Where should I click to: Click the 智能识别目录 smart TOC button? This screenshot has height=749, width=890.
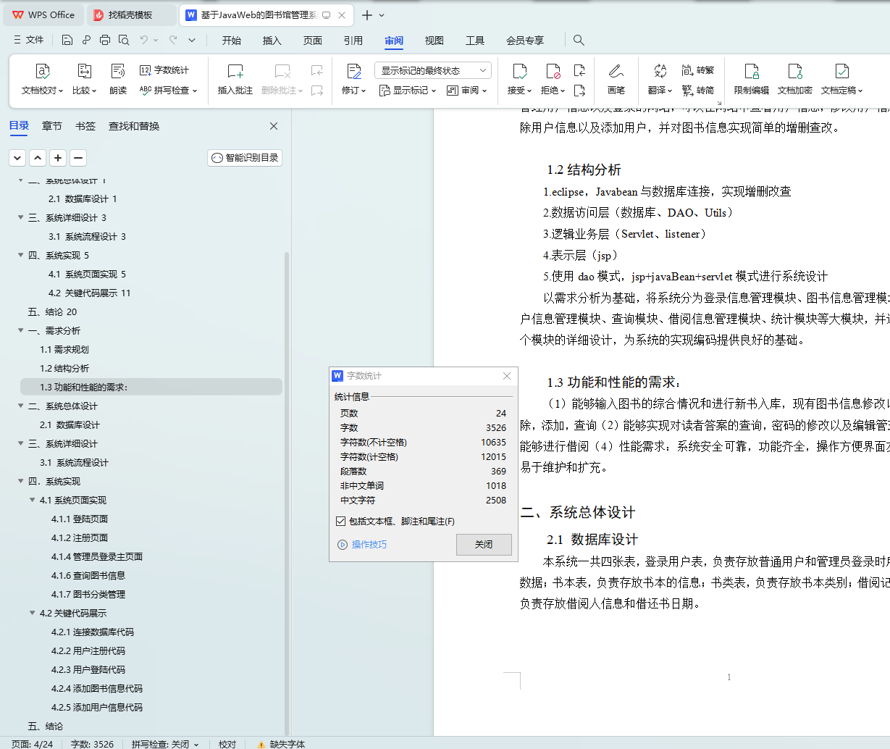coord(245,158)
